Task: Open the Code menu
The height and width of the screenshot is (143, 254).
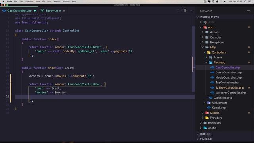Action: click(x=10, y=2)
